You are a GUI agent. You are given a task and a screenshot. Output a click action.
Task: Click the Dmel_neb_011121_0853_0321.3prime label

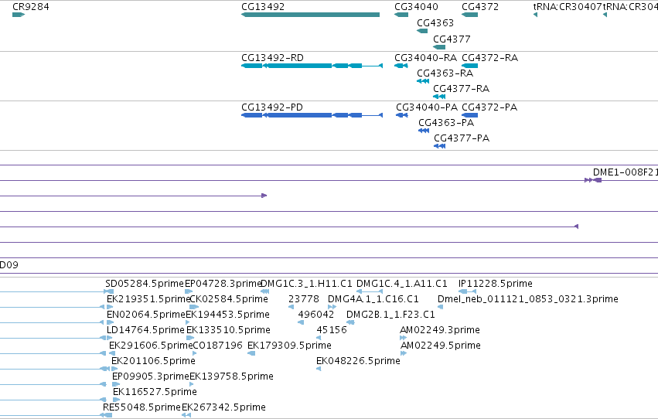(527, 299)
